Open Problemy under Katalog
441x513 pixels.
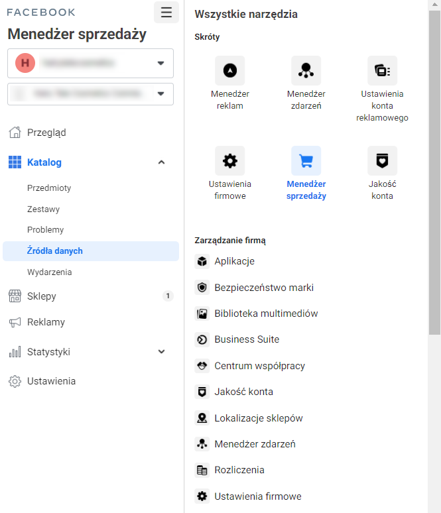point(46,230)
